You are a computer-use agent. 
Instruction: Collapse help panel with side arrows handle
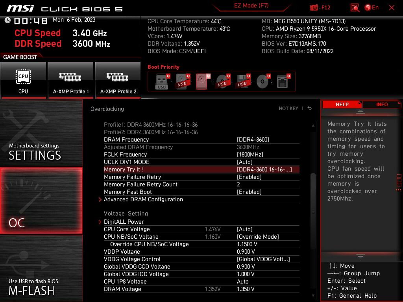[x=399, y=183]
